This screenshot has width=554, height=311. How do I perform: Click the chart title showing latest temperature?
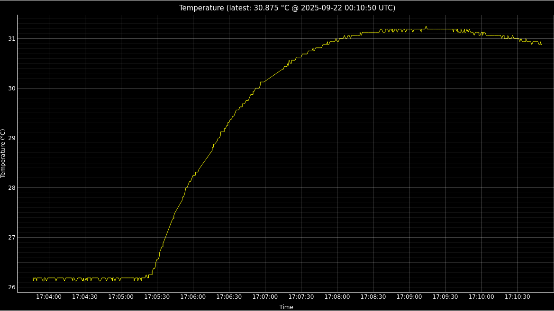(287, 8)
